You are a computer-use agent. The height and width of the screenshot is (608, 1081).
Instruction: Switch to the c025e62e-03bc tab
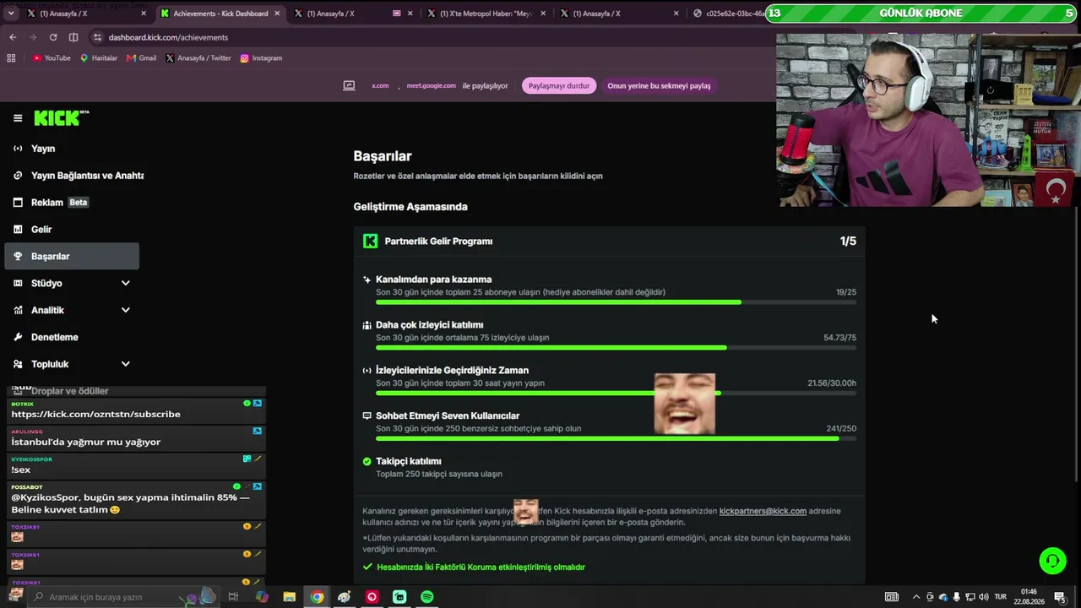(x=728, y=14)
